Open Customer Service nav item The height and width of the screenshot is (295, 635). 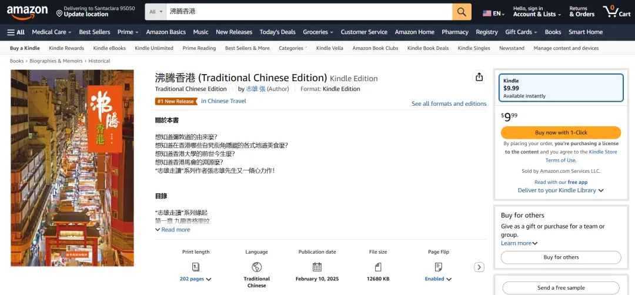point(364,32)
